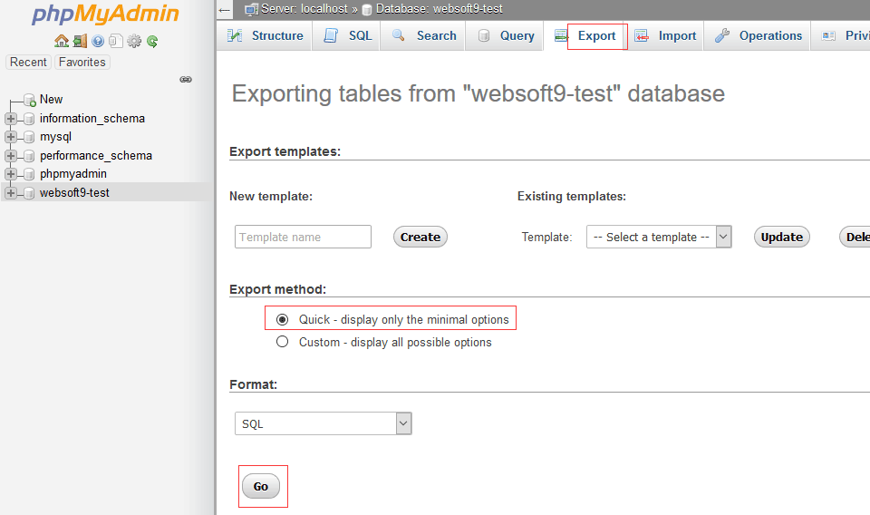Open the 'Select a template' dropdown

(x=658, y=237)
